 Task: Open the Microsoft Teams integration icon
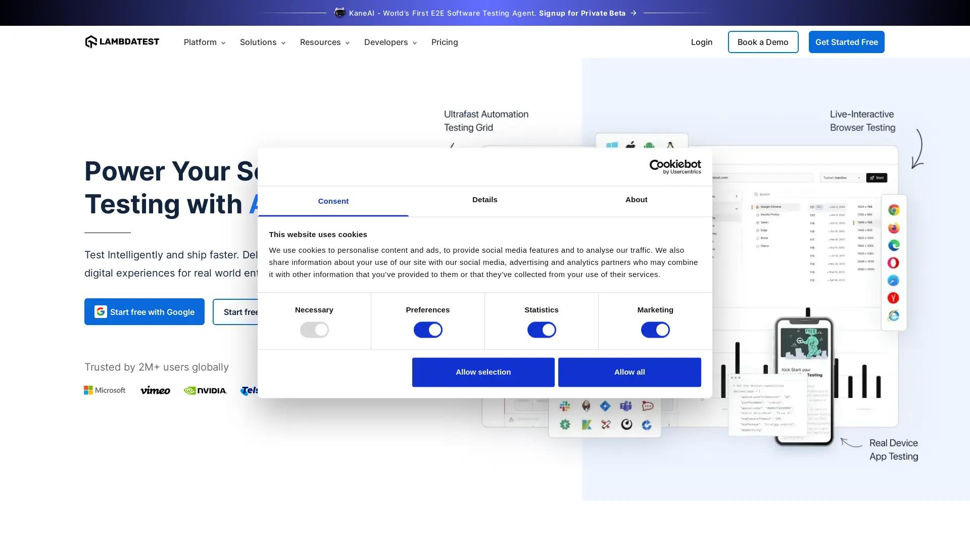click(625, 406)
